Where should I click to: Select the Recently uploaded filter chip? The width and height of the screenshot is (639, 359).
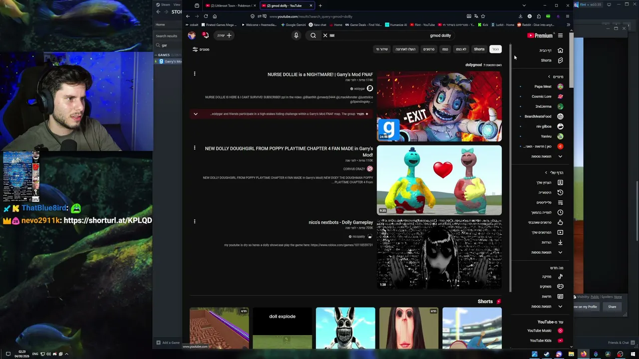click(x=405, y=49)
